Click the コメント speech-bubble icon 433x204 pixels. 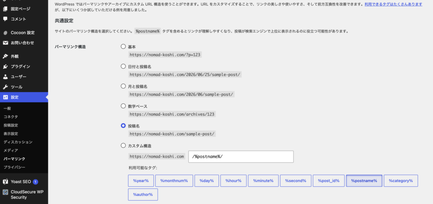(x=5, y=19)
